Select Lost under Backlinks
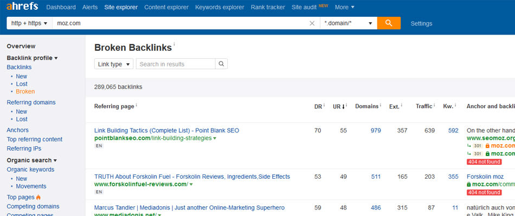This screenshot has height=216, width=515. [22, 84]
